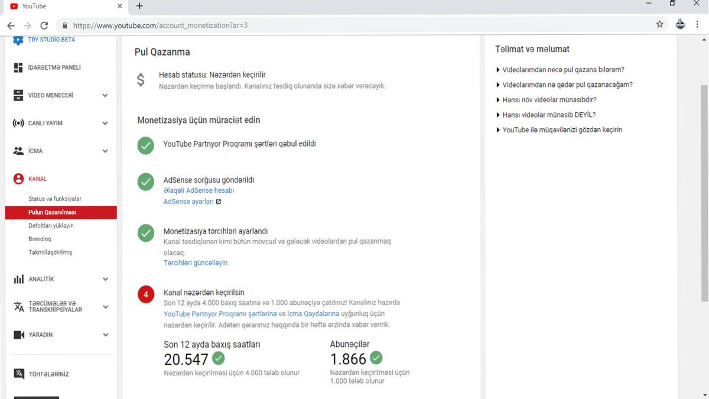Image resolution: width=709 pixels, height=399 pixels.
Task: Click the check icon next to 20.547
Action: [x=219, y=358]
